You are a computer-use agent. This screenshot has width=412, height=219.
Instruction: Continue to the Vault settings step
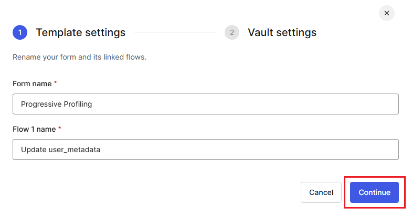(x=374, y=192)
